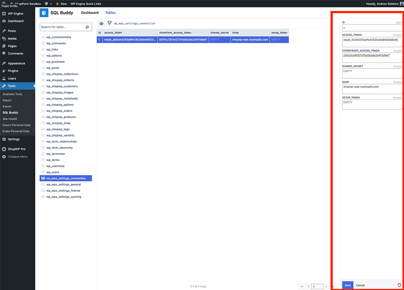Click the STOREFRONT_ACCESS_TOKEN text field

coord(372,58)
